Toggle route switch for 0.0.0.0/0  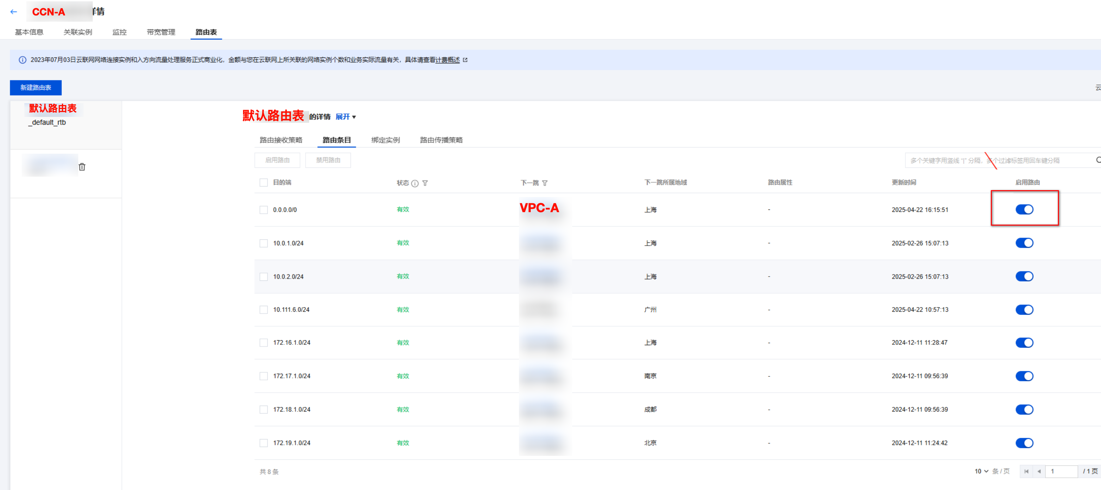click(x=1024, y=210)
